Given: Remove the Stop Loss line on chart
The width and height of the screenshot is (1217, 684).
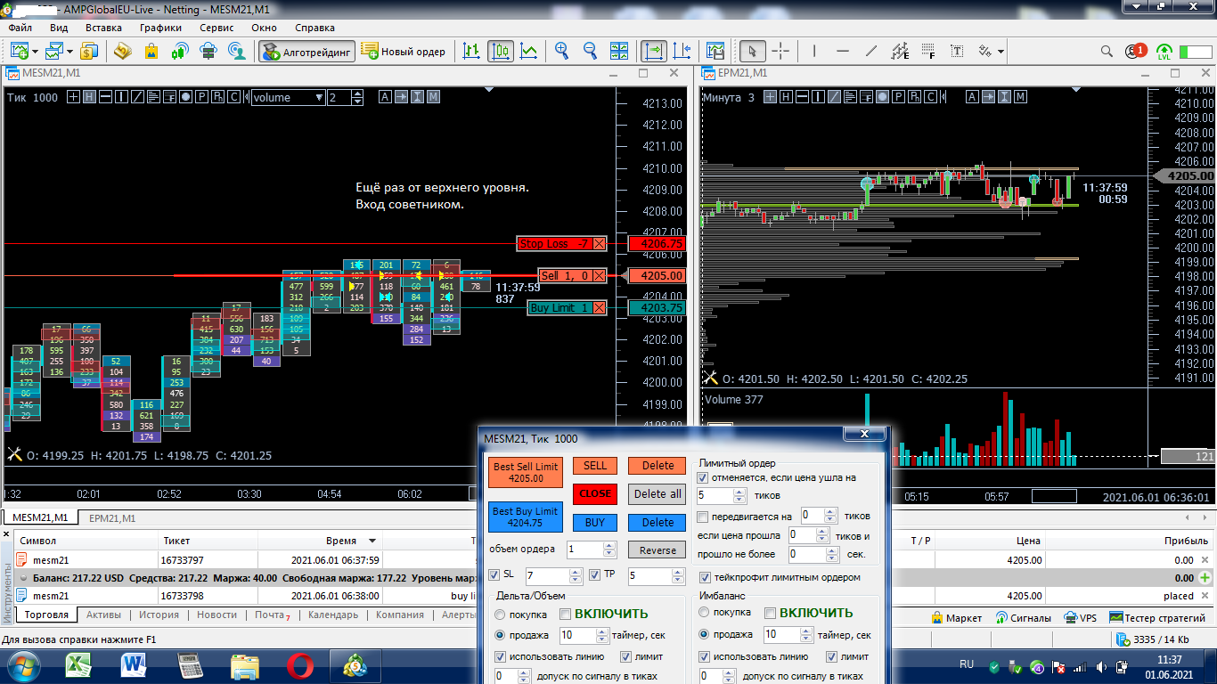Looking at the screenshot, I should tap(599, 244).
